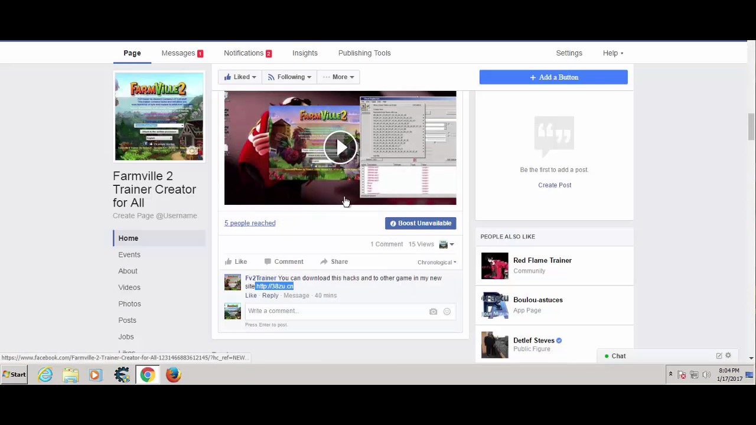
Task: Open the Liked dropdown
Action: (x=240, y=77)
